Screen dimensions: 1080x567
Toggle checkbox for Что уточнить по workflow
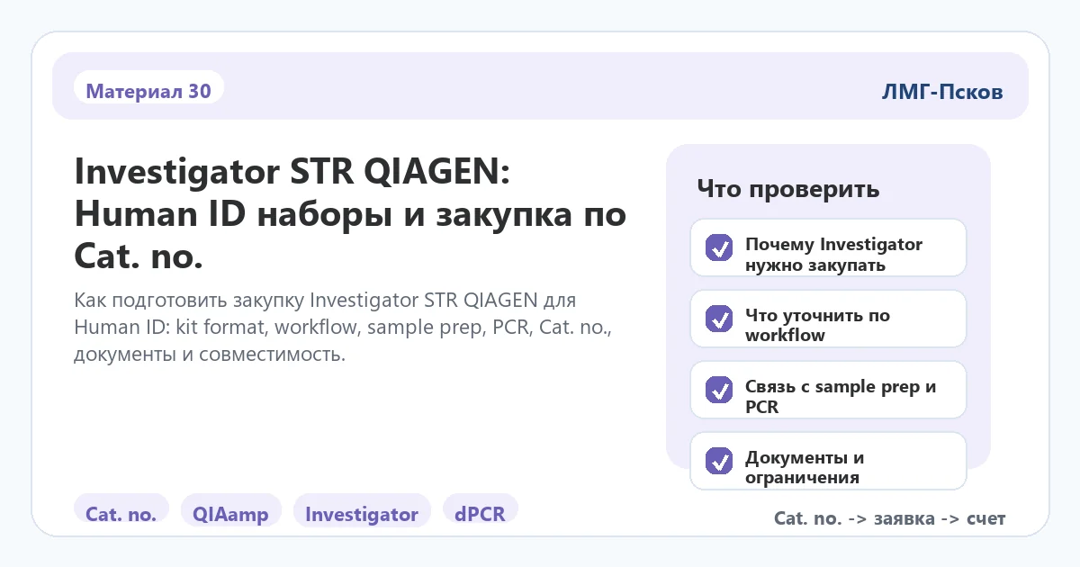pyautogui.click(x=718, y=319)
